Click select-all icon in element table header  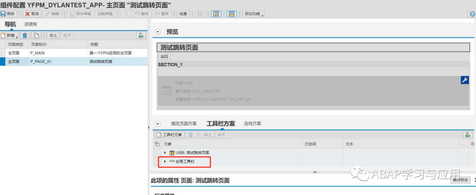pos(156,144)
